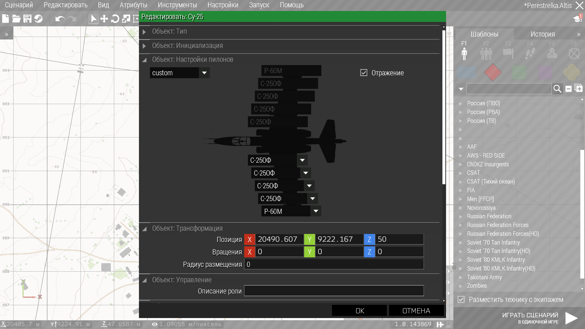Image resolution: width=585 pixels, height=329 pixels.
Task: Undo the last action via toolbar arrow
Action: click(60, 19)
